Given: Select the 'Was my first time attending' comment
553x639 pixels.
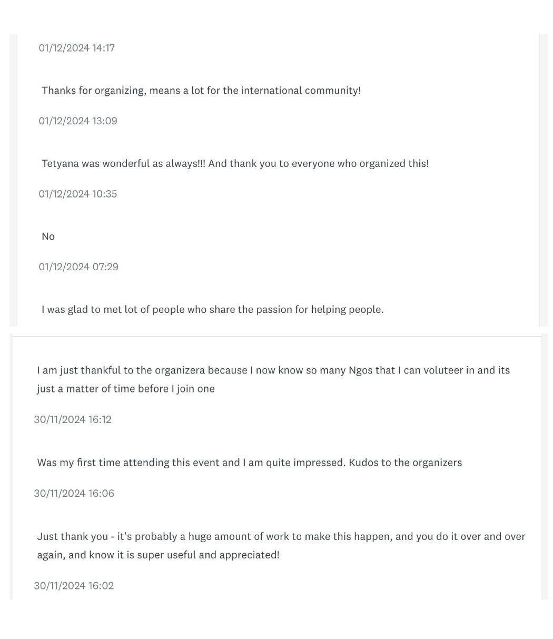Looking at the screenshot, I should point(249,463).
